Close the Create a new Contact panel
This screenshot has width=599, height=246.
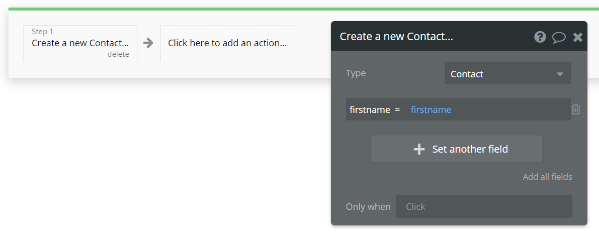point(578,37)
